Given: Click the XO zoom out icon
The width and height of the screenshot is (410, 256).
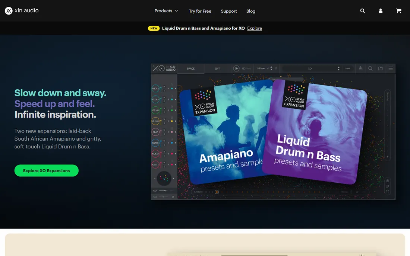Looking at the screenshot, I should click(388, 186).
